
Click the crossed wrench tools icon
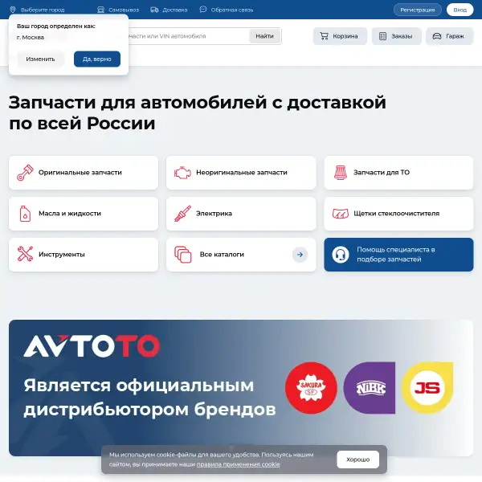pos(25,254)
